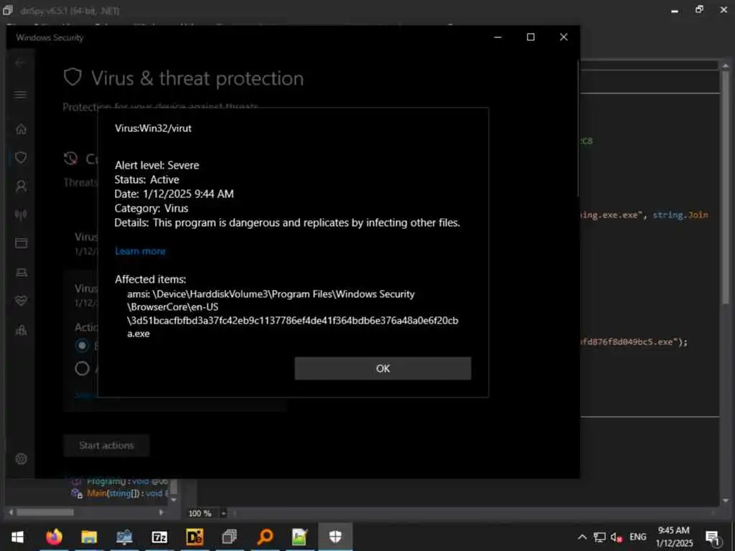Close the Windows Security window
This screenshot has width=735, height=551.
563,37
